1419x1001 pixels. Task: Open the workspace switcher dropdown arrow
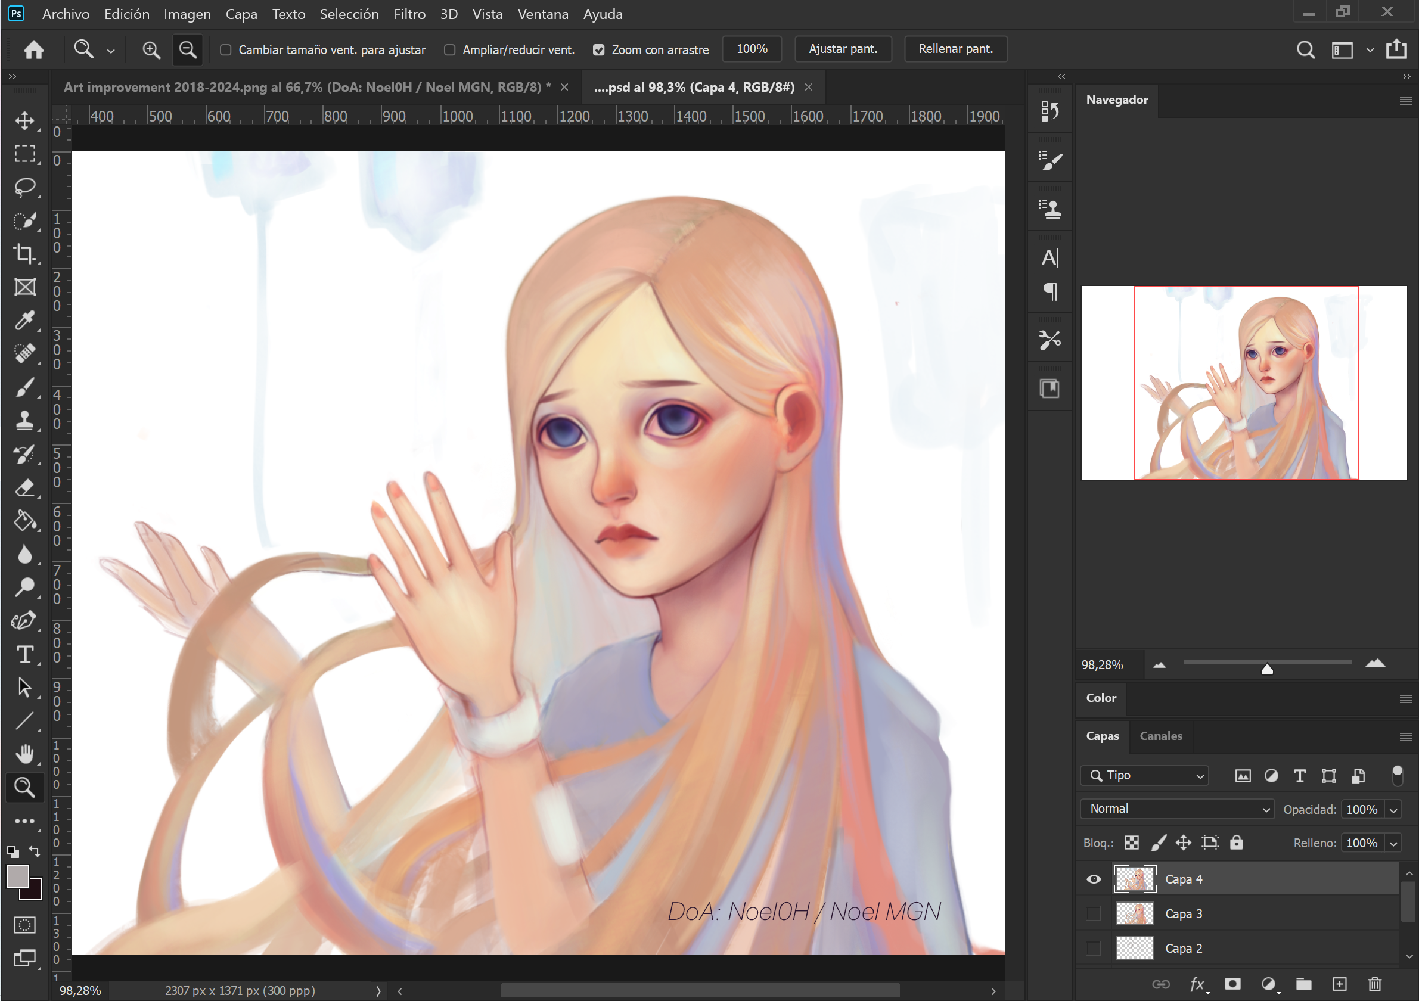(x=1370, y=51)
